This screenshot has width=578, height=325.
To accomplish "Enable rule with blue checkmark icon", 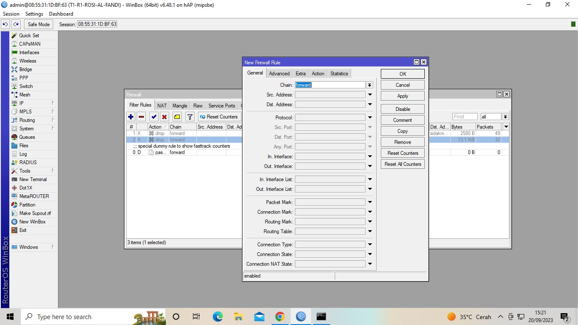I will click(154, 117).
